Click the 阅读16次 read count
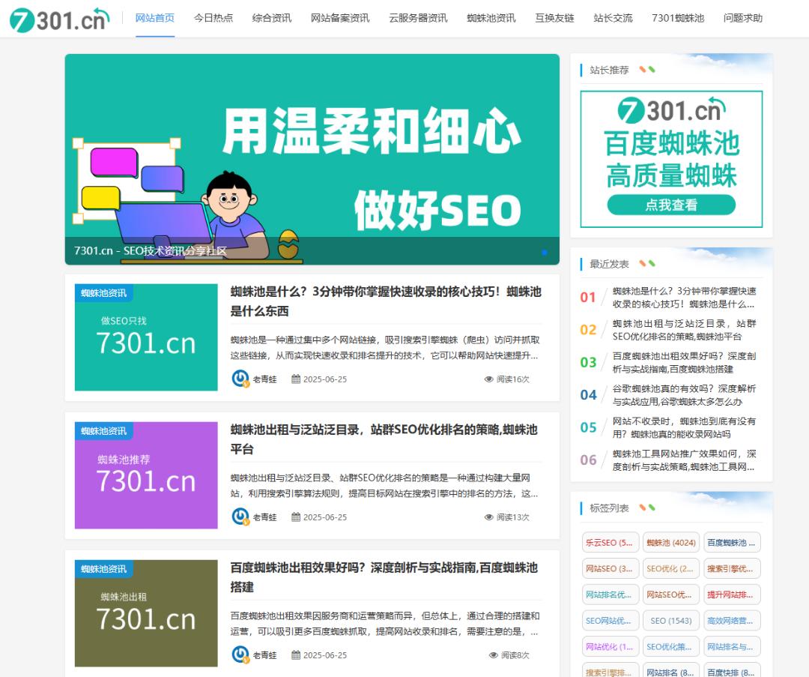This screenshot has height=677, width=809. pyautogui.click(x=513, y=379)
